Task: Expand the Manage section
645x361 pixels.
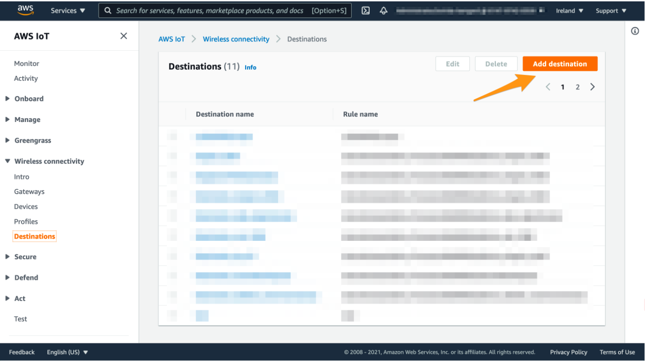Action: 23,120
